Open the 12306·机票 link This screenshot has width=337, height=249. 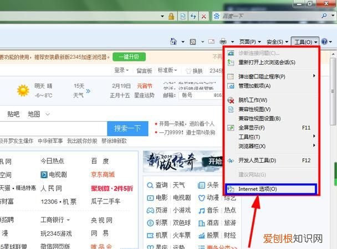pos(59,201)
